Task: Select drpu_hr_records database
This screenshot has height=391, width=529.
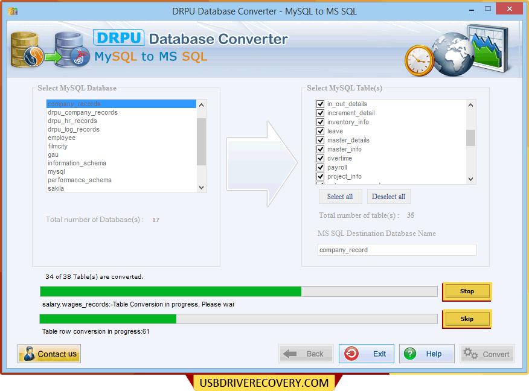Action: point(121,121)
